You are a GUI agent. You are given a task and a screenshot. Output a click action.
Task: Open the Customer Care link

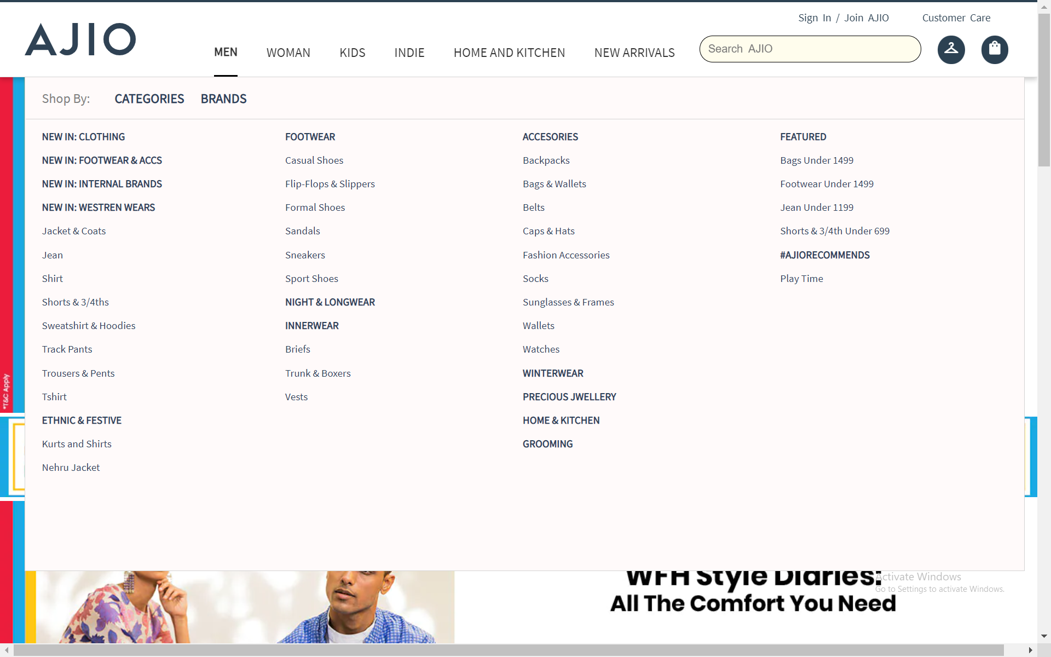(956, 18)
